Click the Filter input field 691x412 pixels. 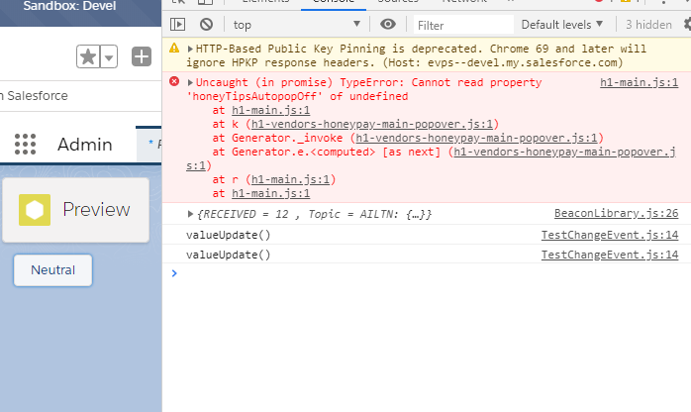tap(460, 24)
